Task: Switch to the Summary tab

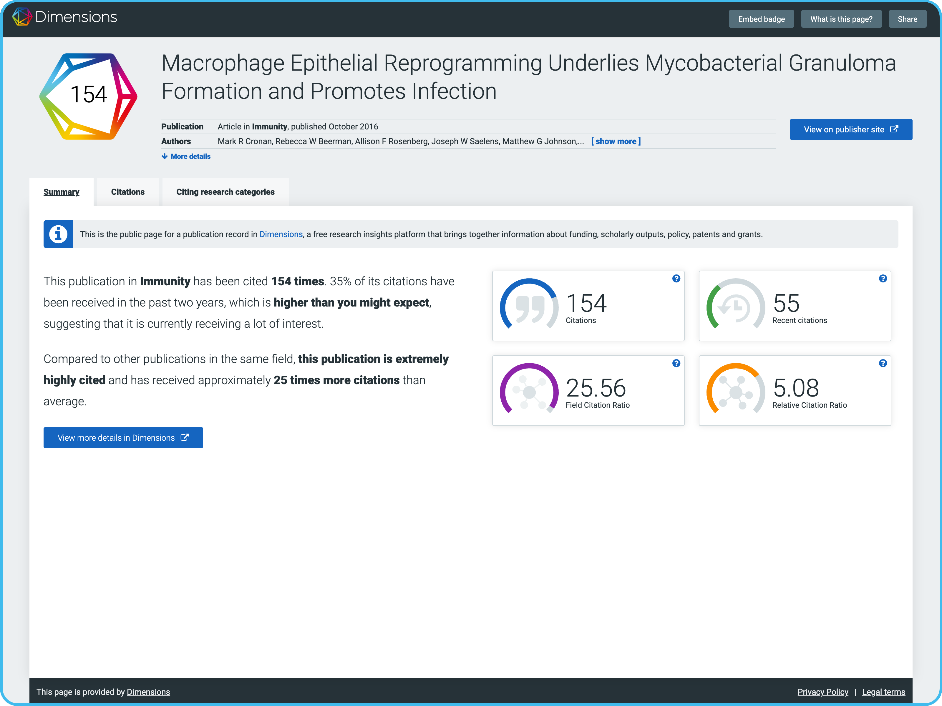Action: 61,192
